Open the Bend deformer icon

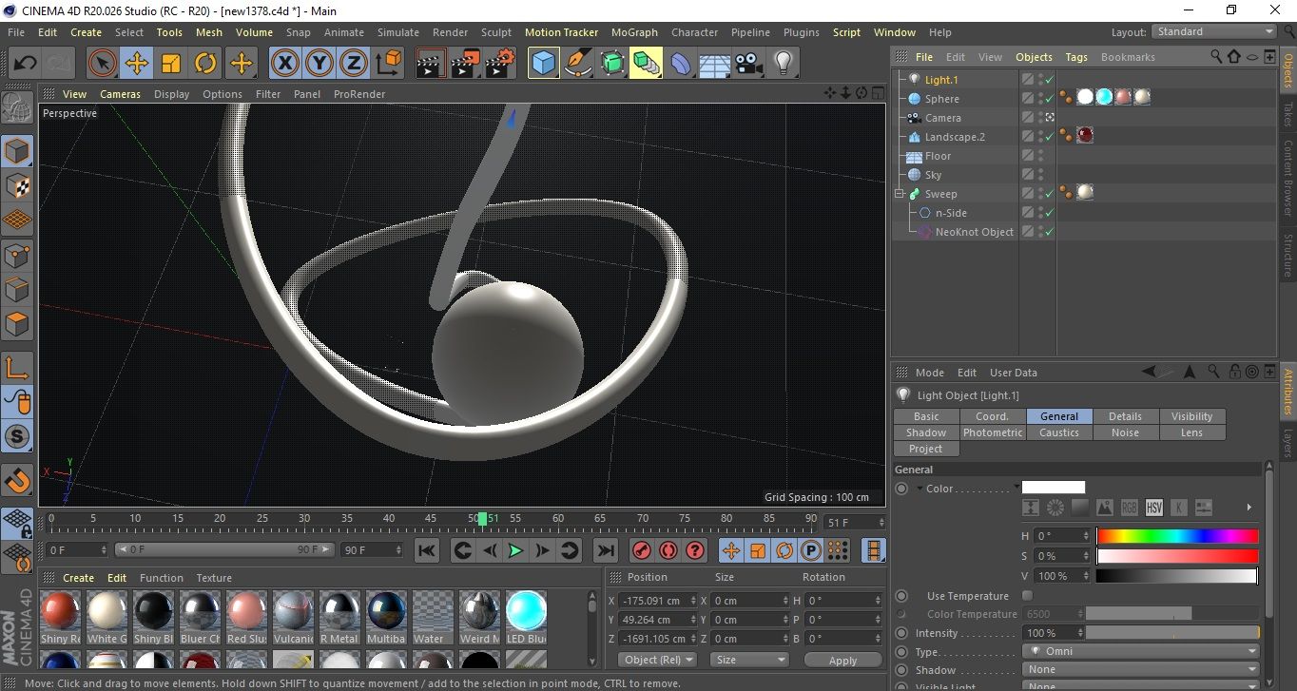681,64
